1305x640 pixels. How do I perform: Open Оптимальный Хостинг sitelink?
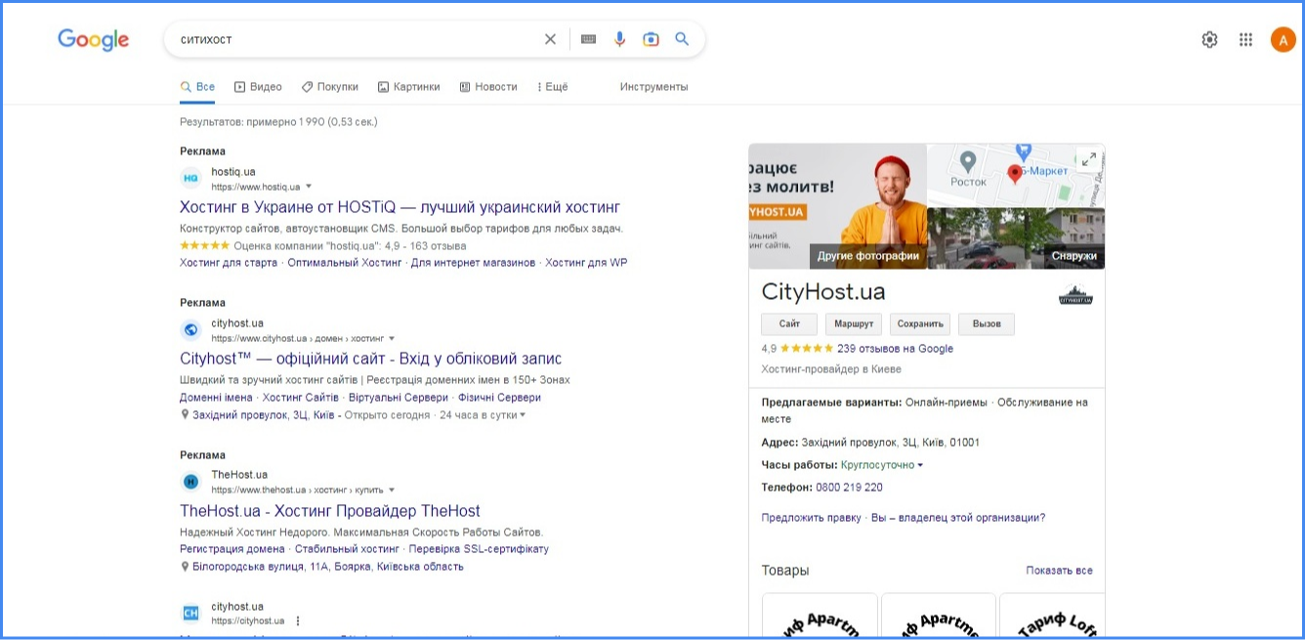point(344,263)
